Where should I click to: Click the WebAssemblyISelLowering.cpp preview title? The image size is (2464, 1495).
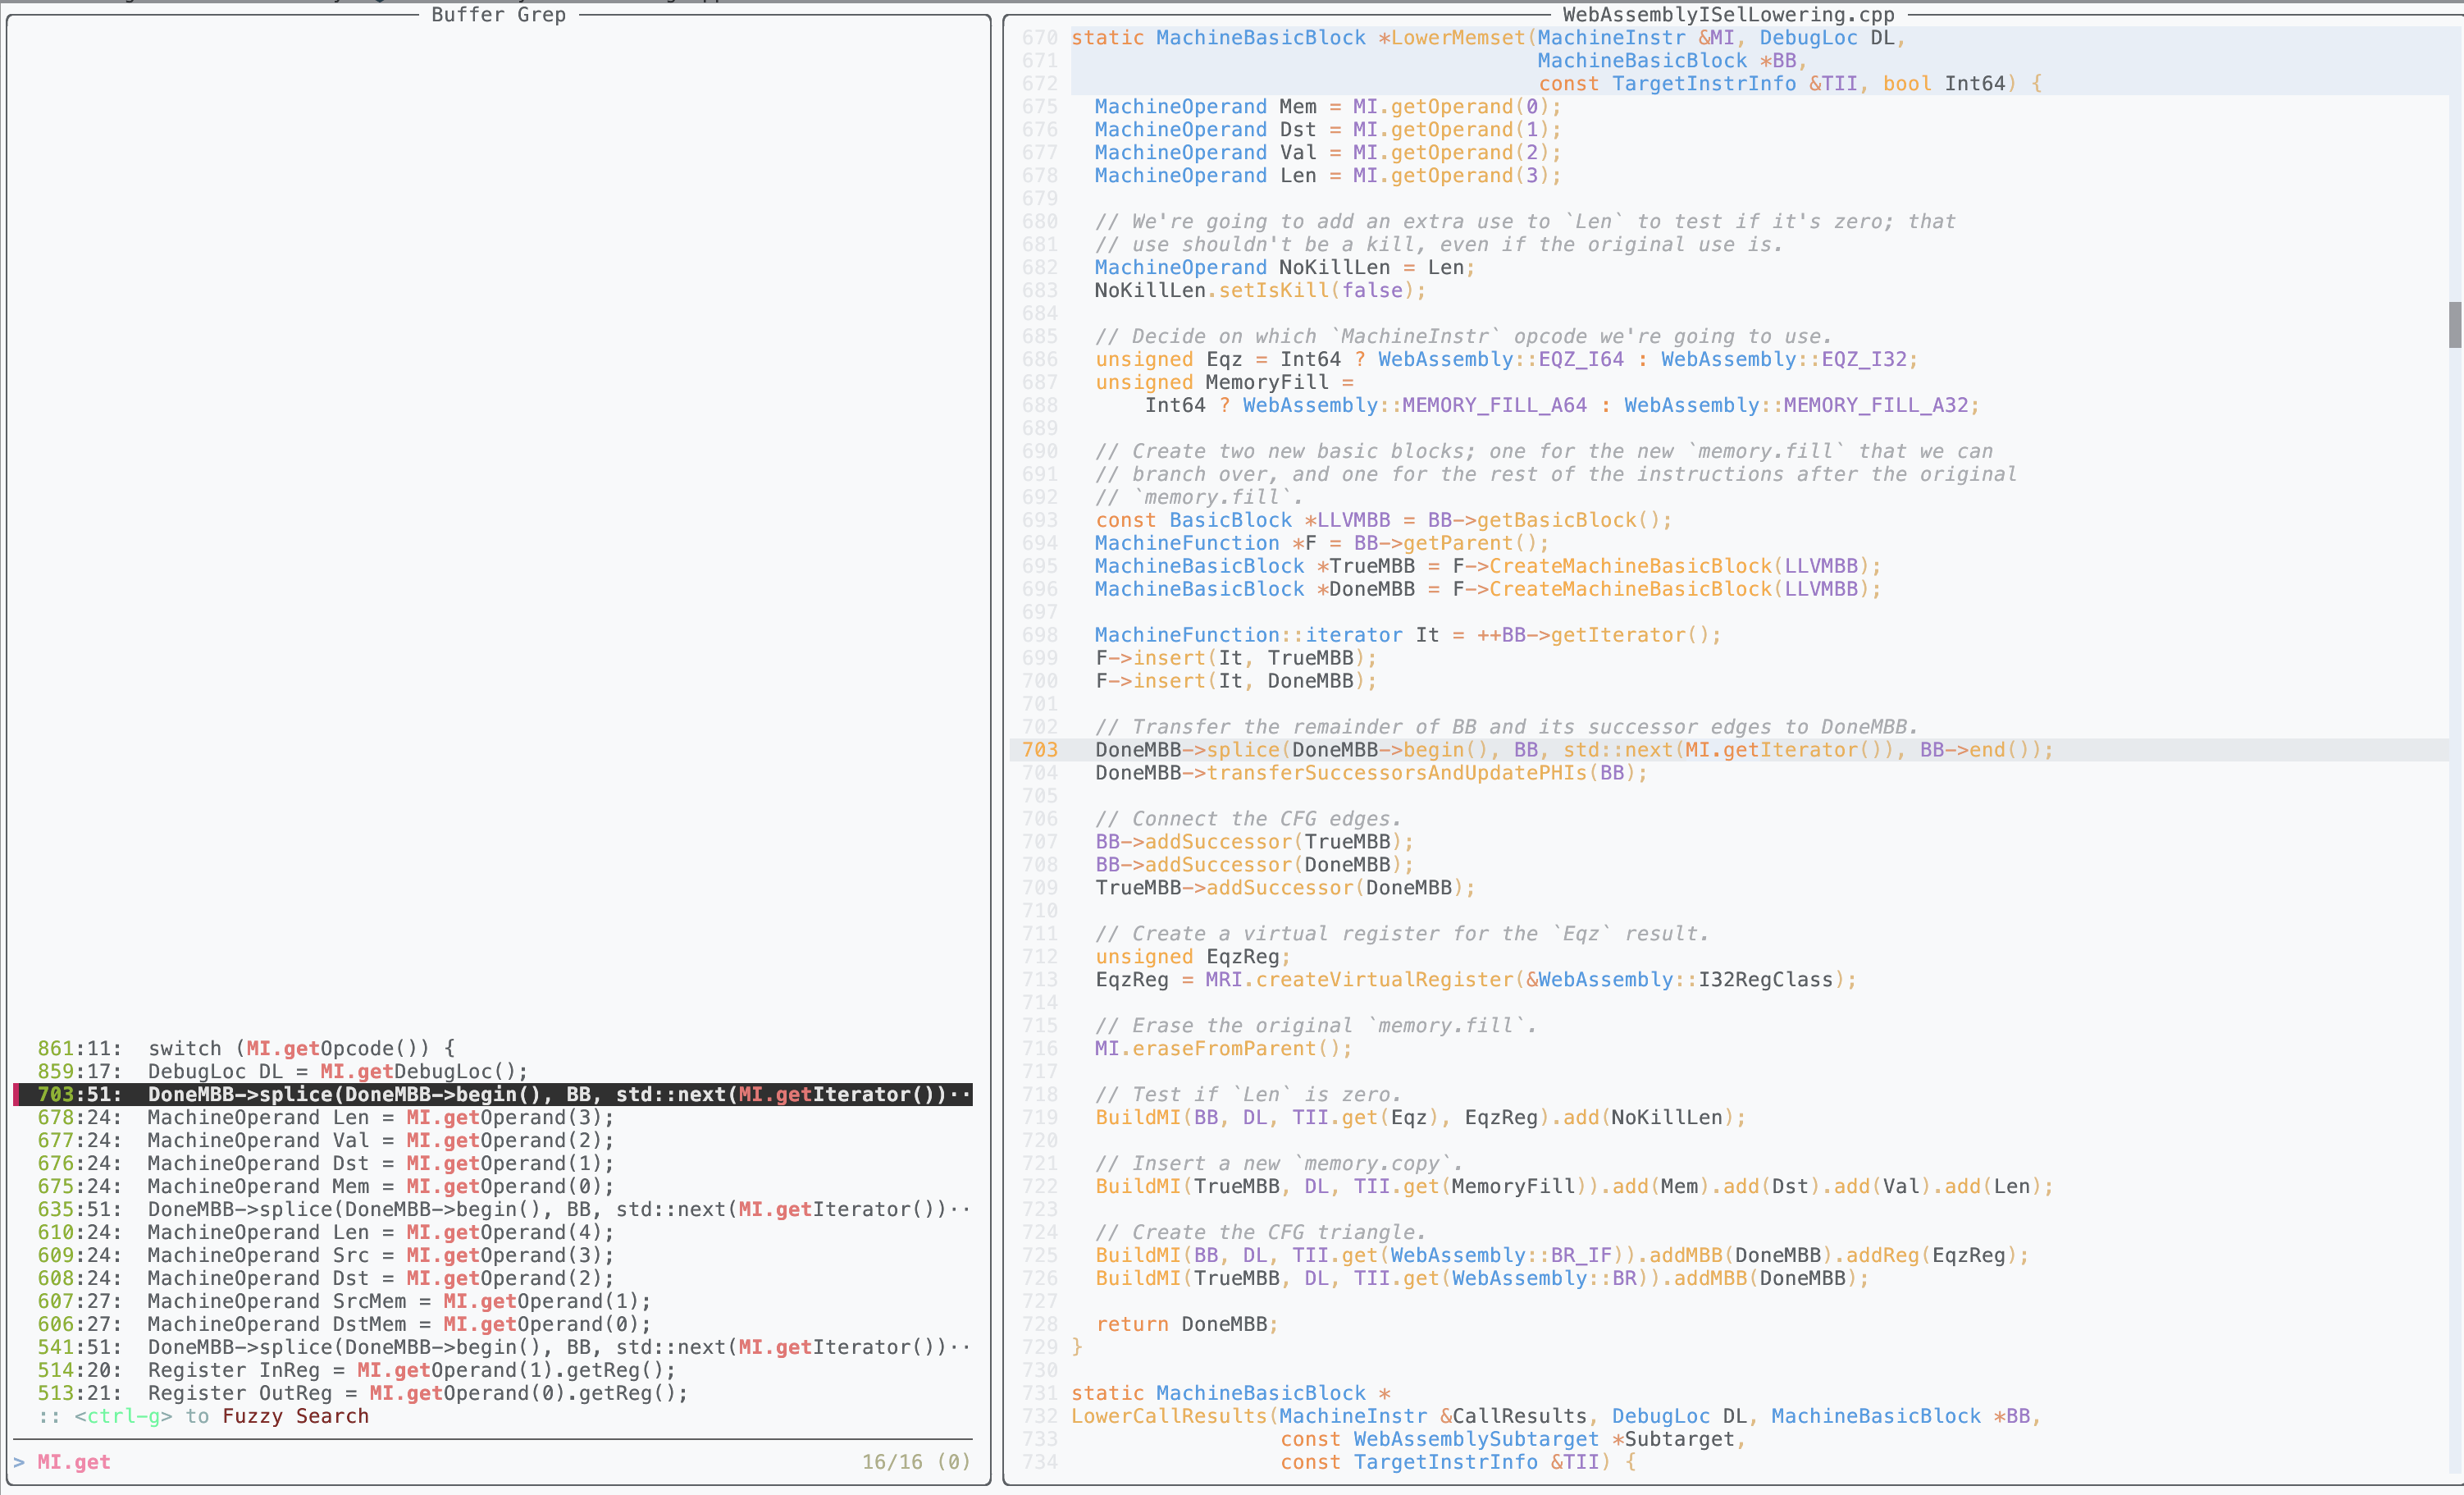[1728, 14]
